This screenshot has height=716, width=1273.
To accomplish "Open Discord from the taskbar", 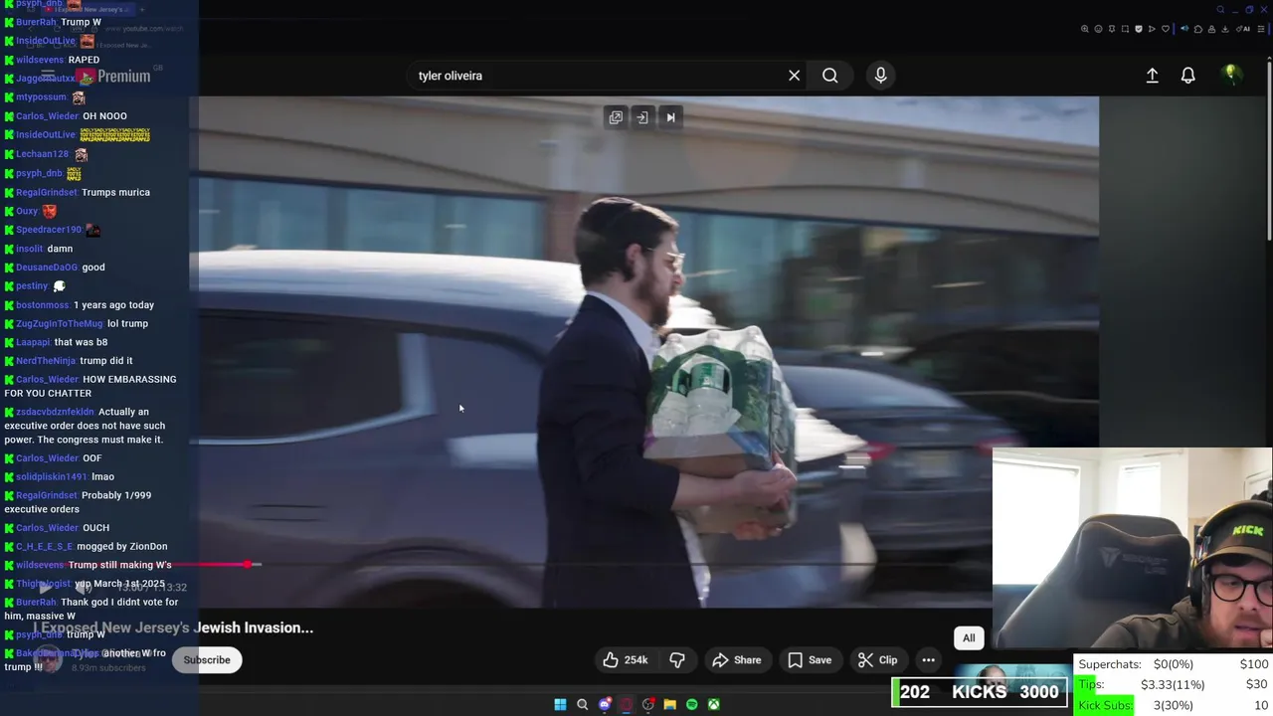I will (x=605, y=705).
